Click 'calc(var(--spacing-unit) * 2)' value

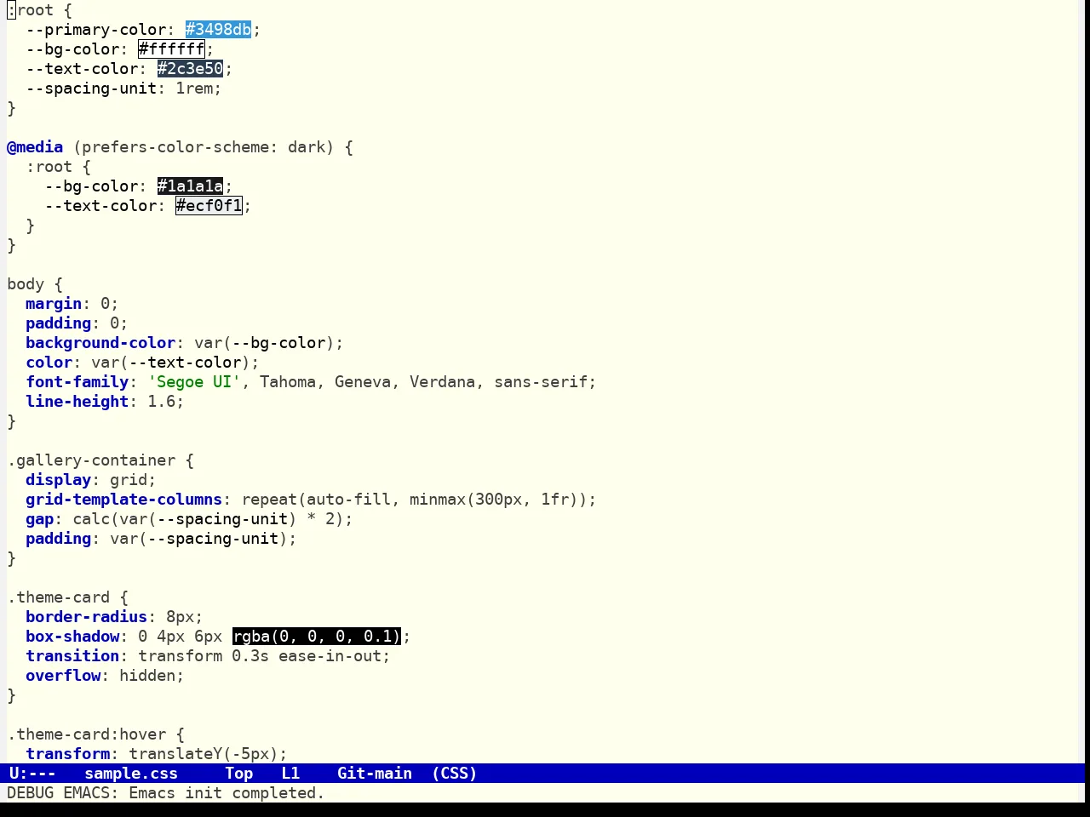[209, 519]
